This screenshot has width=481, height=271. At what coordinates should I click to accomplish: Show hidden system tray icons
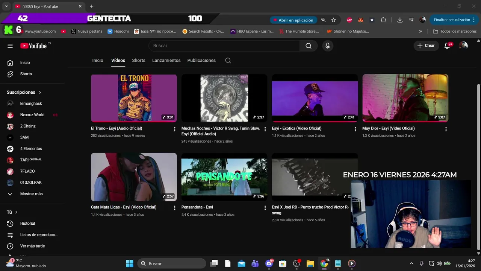411,263
